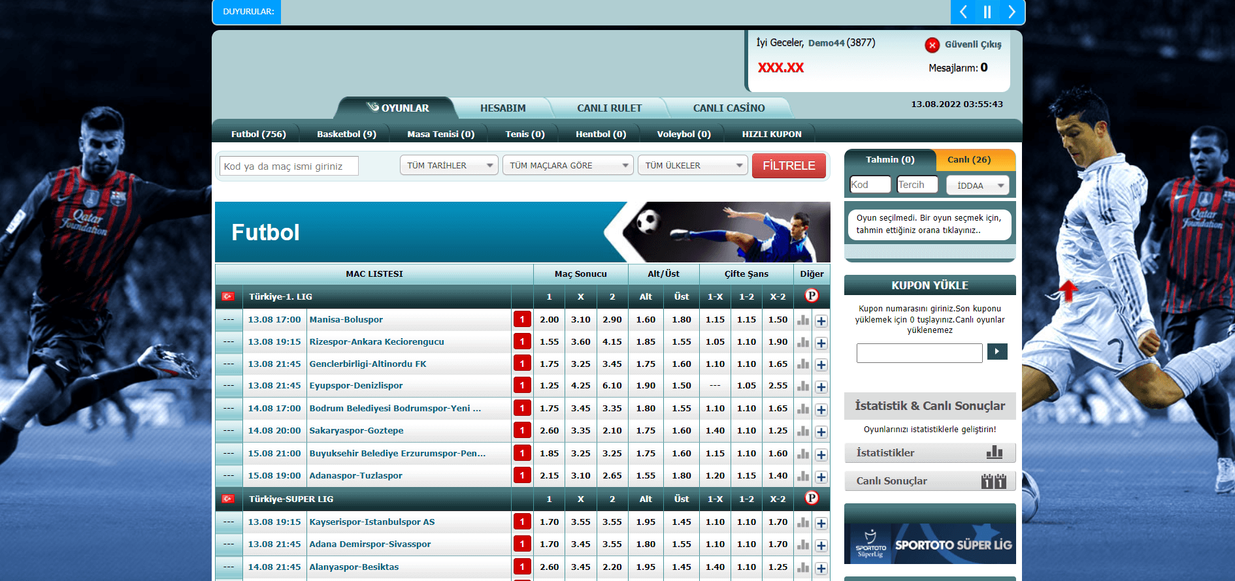Open the Sakaryaspor-Goztepe match link
The width and height of the screenshot is (1235, 581).
pyautogui.click(x=356, y=431)
